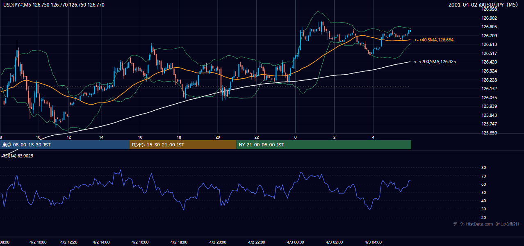
Task: Select the NY 21:00-06:00 JST session bar
Action: pos(324,145)
